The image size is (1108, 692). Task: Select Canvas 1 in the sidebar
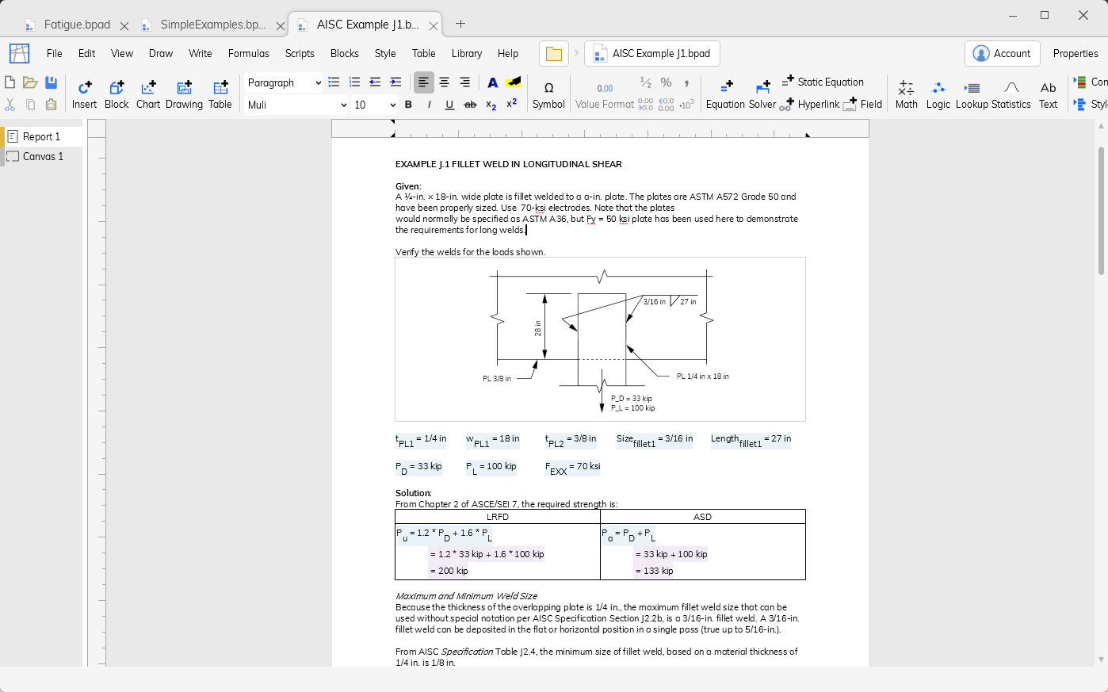(x=41, y=156)
